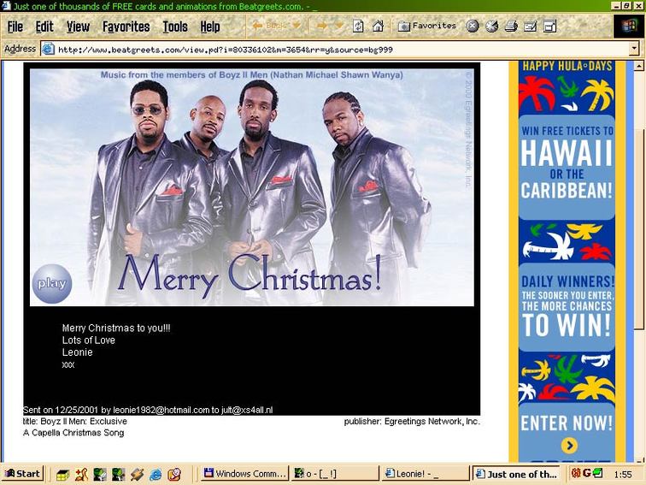Click 'publisher: Egreetings Network, Inc.' text
Screen dimensions: 646x485
(412, 422)
